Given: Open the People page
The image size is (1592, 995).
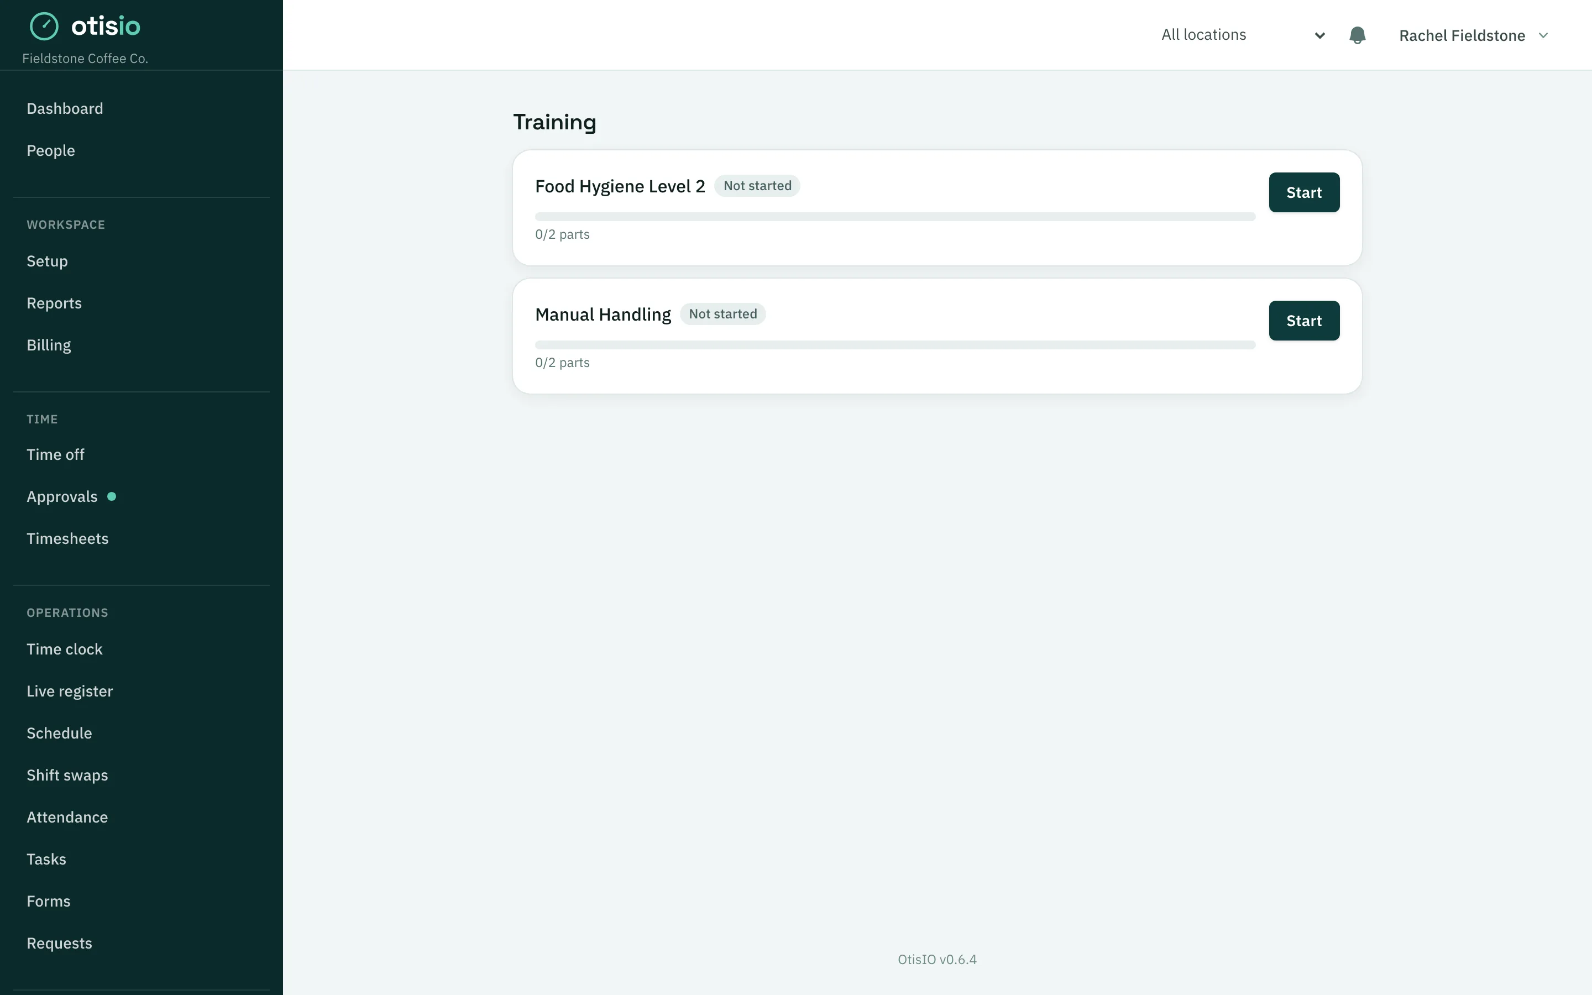Looking at the screenshot, I should (x=51, y=151).
